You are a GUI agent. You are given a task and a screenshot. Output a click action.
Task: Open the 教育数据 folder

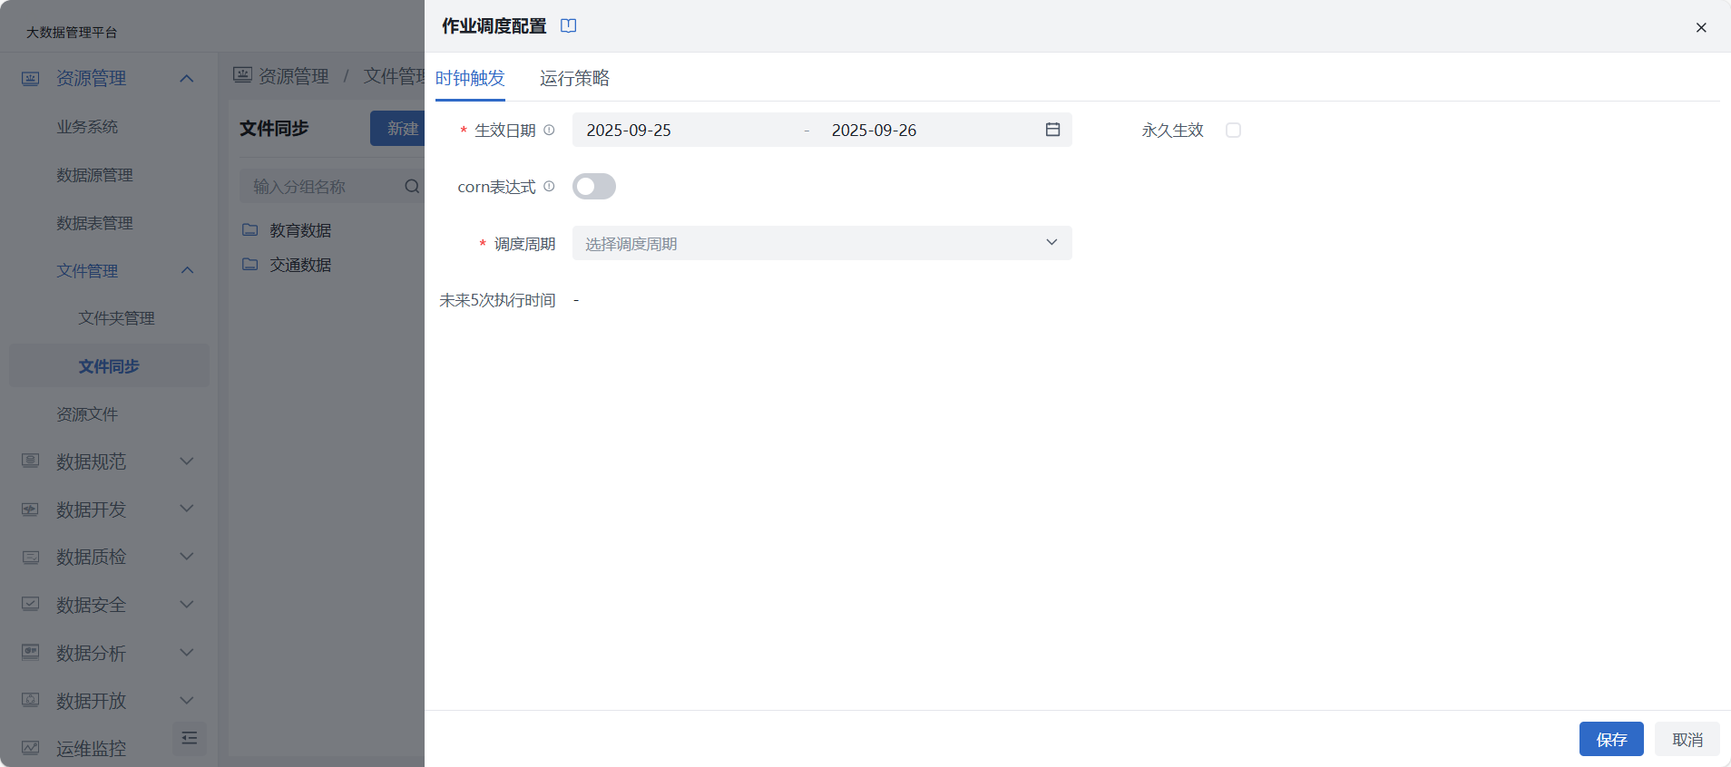[299, 230]
